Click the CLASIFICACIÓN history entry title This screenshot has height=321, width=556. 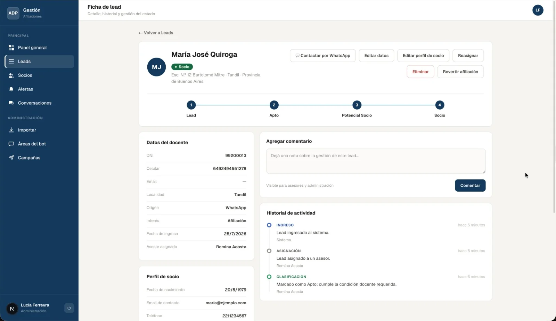[x=291, y=277]
